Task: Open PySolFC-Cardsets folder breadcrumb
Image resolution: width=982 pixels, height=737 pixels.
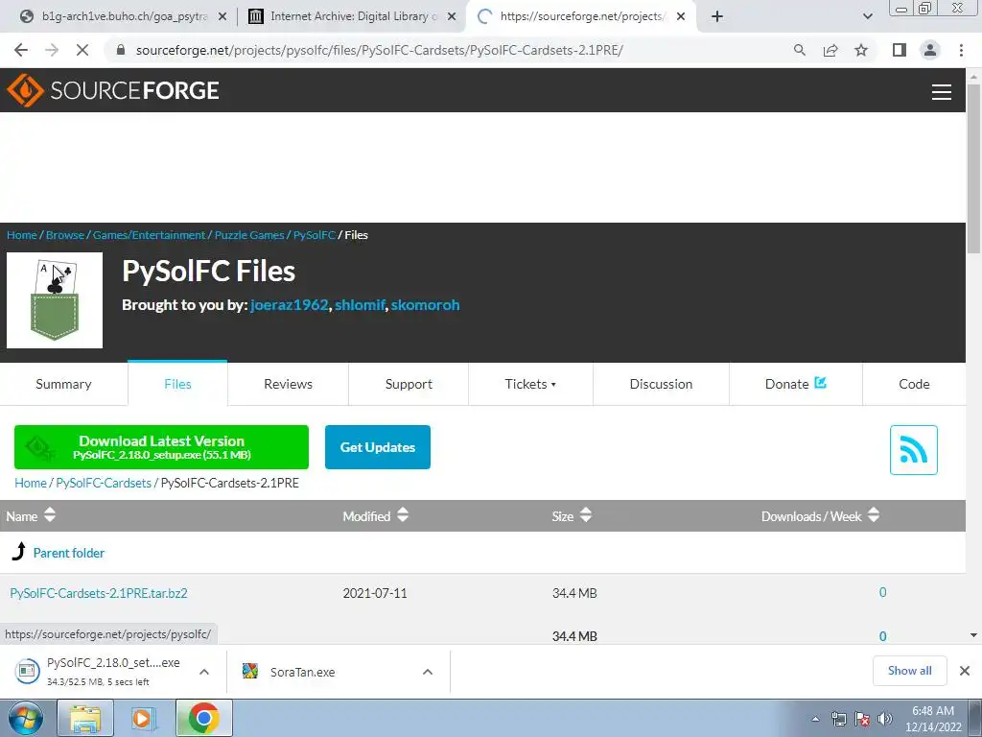Action: pos(104,484)
